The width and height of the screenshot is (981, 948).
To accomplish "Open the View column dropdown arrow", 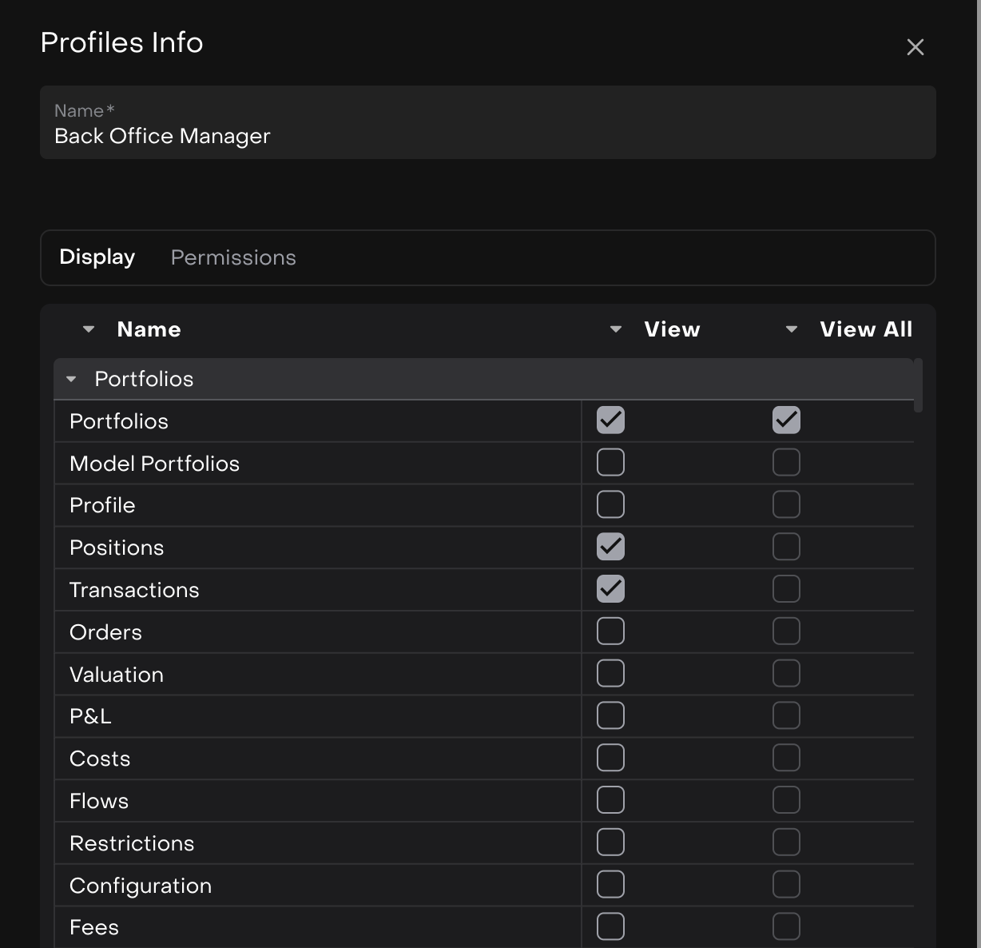I will (615, 329).
